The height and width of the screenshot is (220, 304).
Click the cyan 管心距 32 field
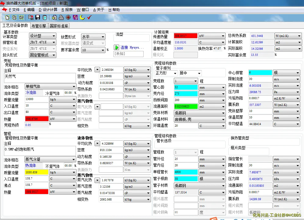186,87
